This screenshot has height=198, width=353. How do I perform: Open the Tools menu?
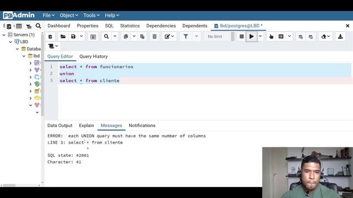click(92, 15)
